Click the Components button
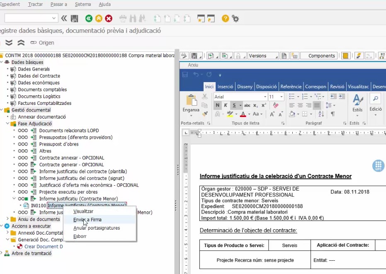 (x=322, y=56)
